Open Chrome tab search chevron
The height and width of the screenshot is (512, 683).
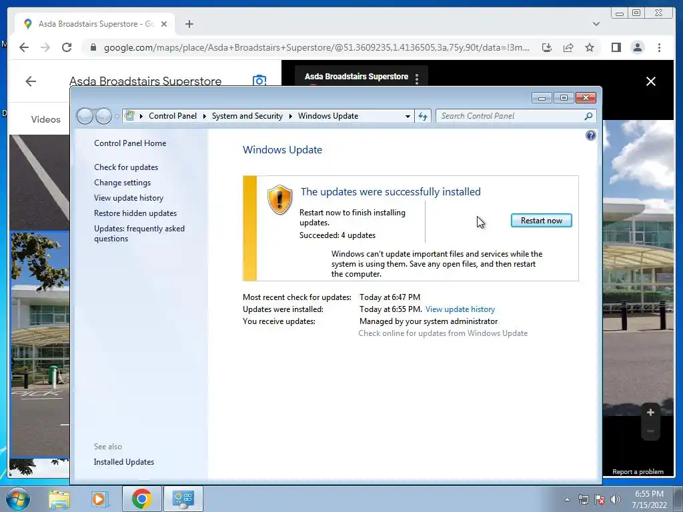pyautogui.click(x=596, y=24)
